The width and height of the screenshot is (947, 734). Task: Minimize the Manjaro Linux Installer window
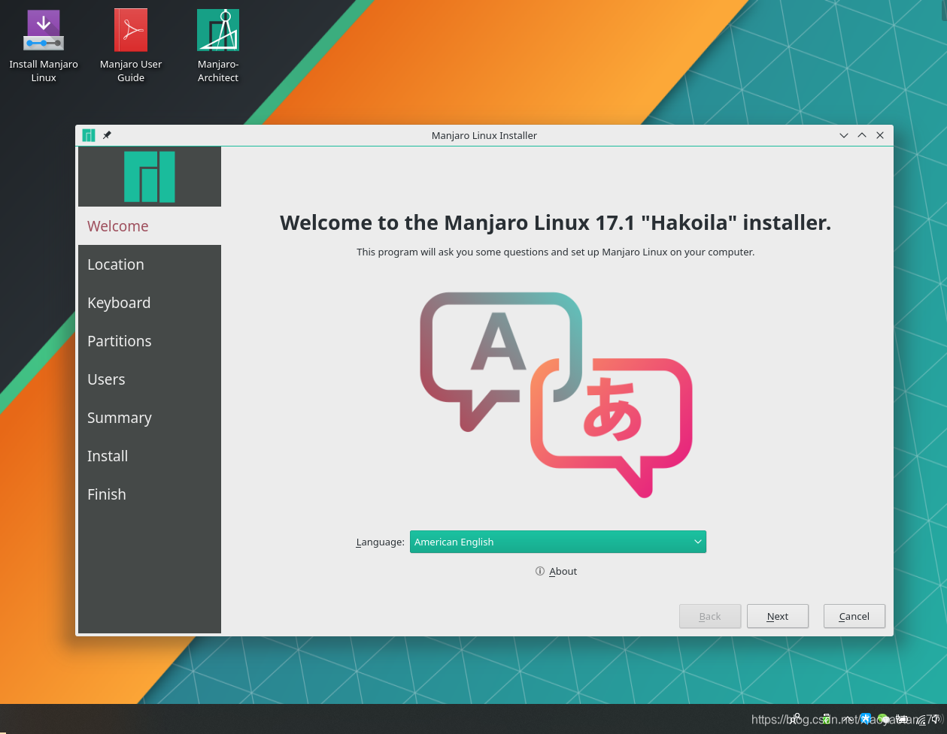point(844,135)
